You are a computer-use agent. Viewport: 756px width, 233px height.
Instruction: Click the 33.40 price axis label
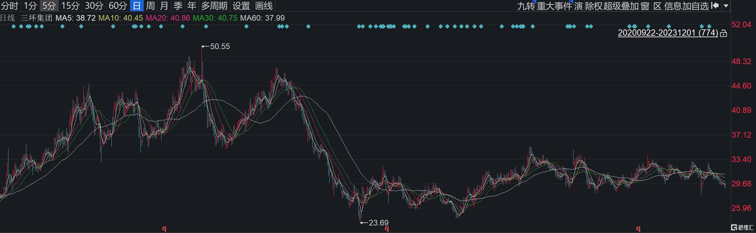click(741, 159)
